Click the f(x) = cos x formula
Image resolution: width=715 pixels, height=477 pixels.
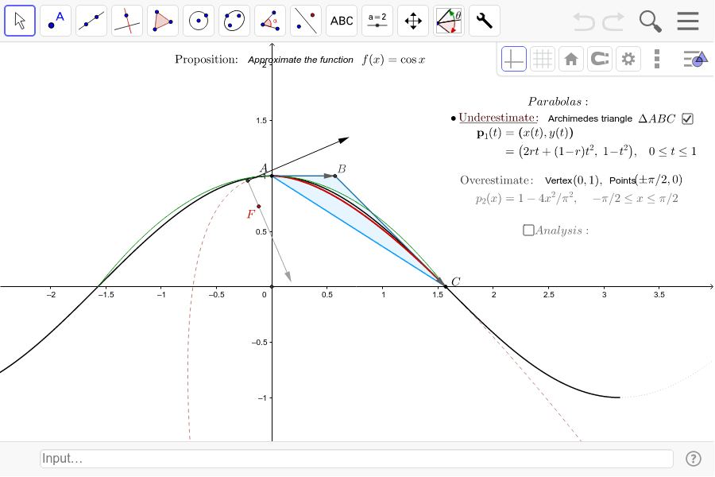(x=394, y=60)
